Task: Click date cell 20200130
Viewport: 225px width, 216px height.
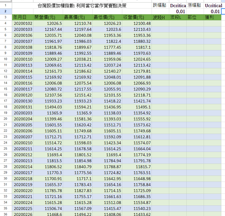Action: [x=23, y=101]
